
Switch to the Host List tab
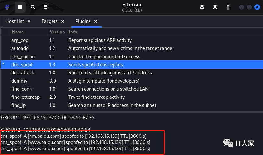tap(15, 21)
